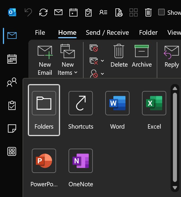Click the new mail envelope in quick access toolbar
The width and height of the screenshot is (181, 197).
(58, 12)
